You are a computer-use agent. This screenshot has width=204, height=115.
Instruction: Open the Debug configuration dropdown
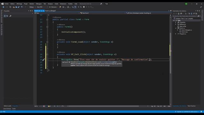33,7
